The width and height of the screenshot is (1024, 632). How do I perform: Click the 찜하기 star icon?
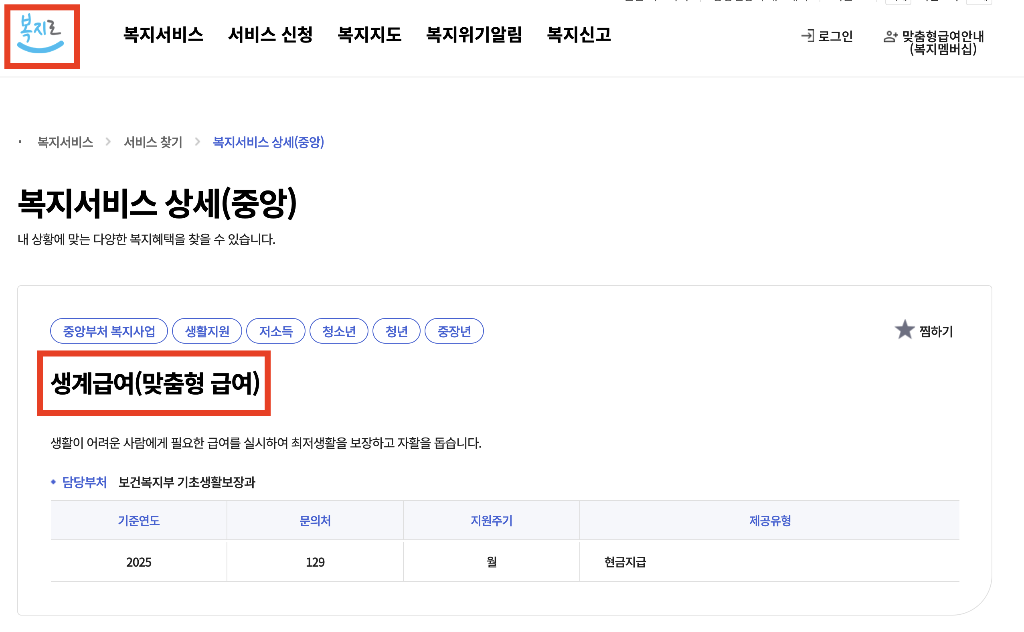[x=904, y=330]
